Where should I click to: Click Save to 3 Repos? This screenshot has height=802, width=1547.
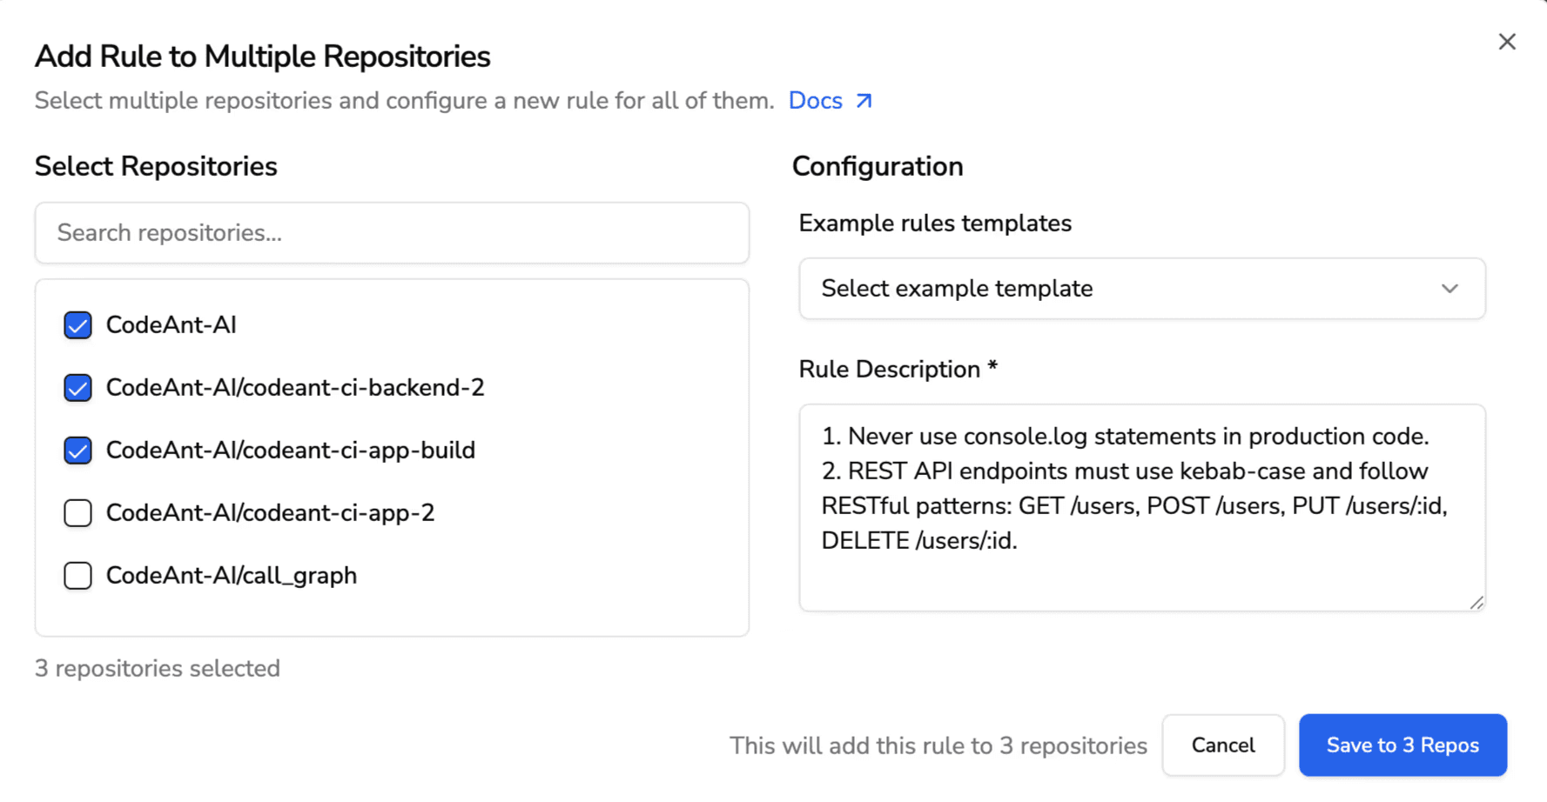[x=1402, y=745]
